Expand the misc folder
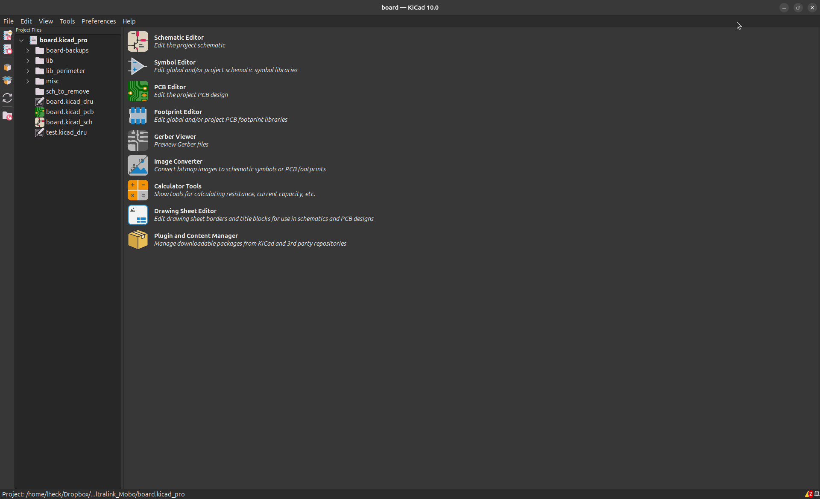 tap(28, 81)
